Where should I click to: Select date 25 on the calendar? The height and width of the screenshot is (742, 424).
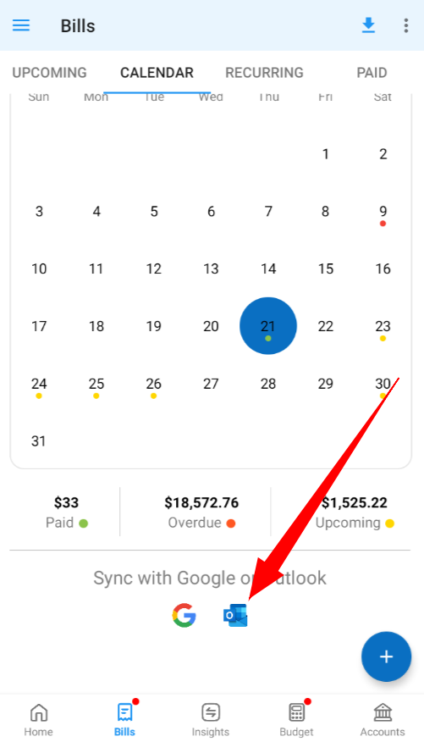click(96, 385)
